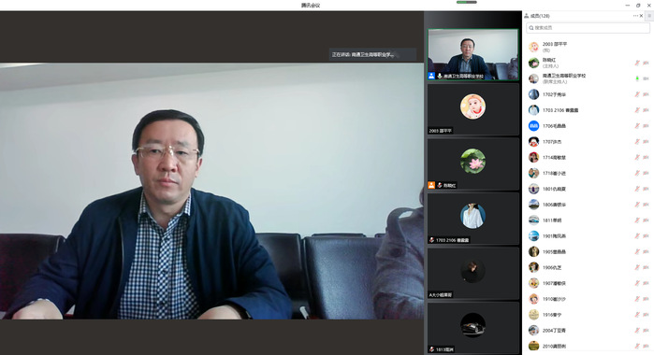
Task: Toggle muted microphone for member 1702
Action: tap(637, 94)
